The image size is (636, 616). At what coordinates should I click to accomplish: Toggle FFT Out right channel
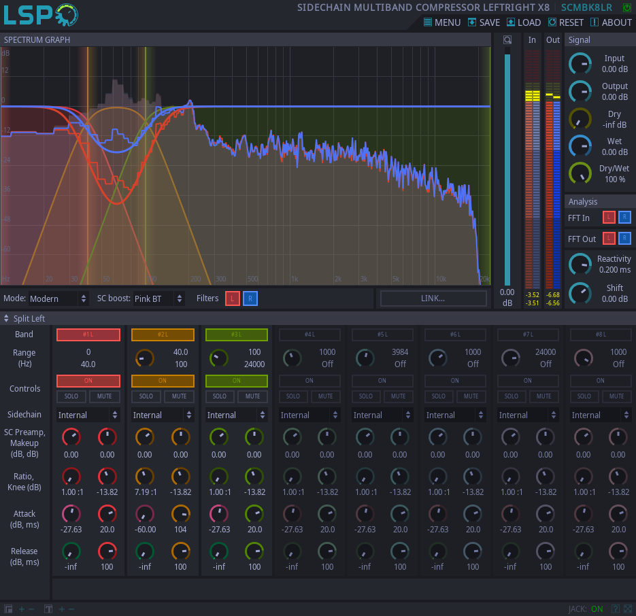(624, 239)
